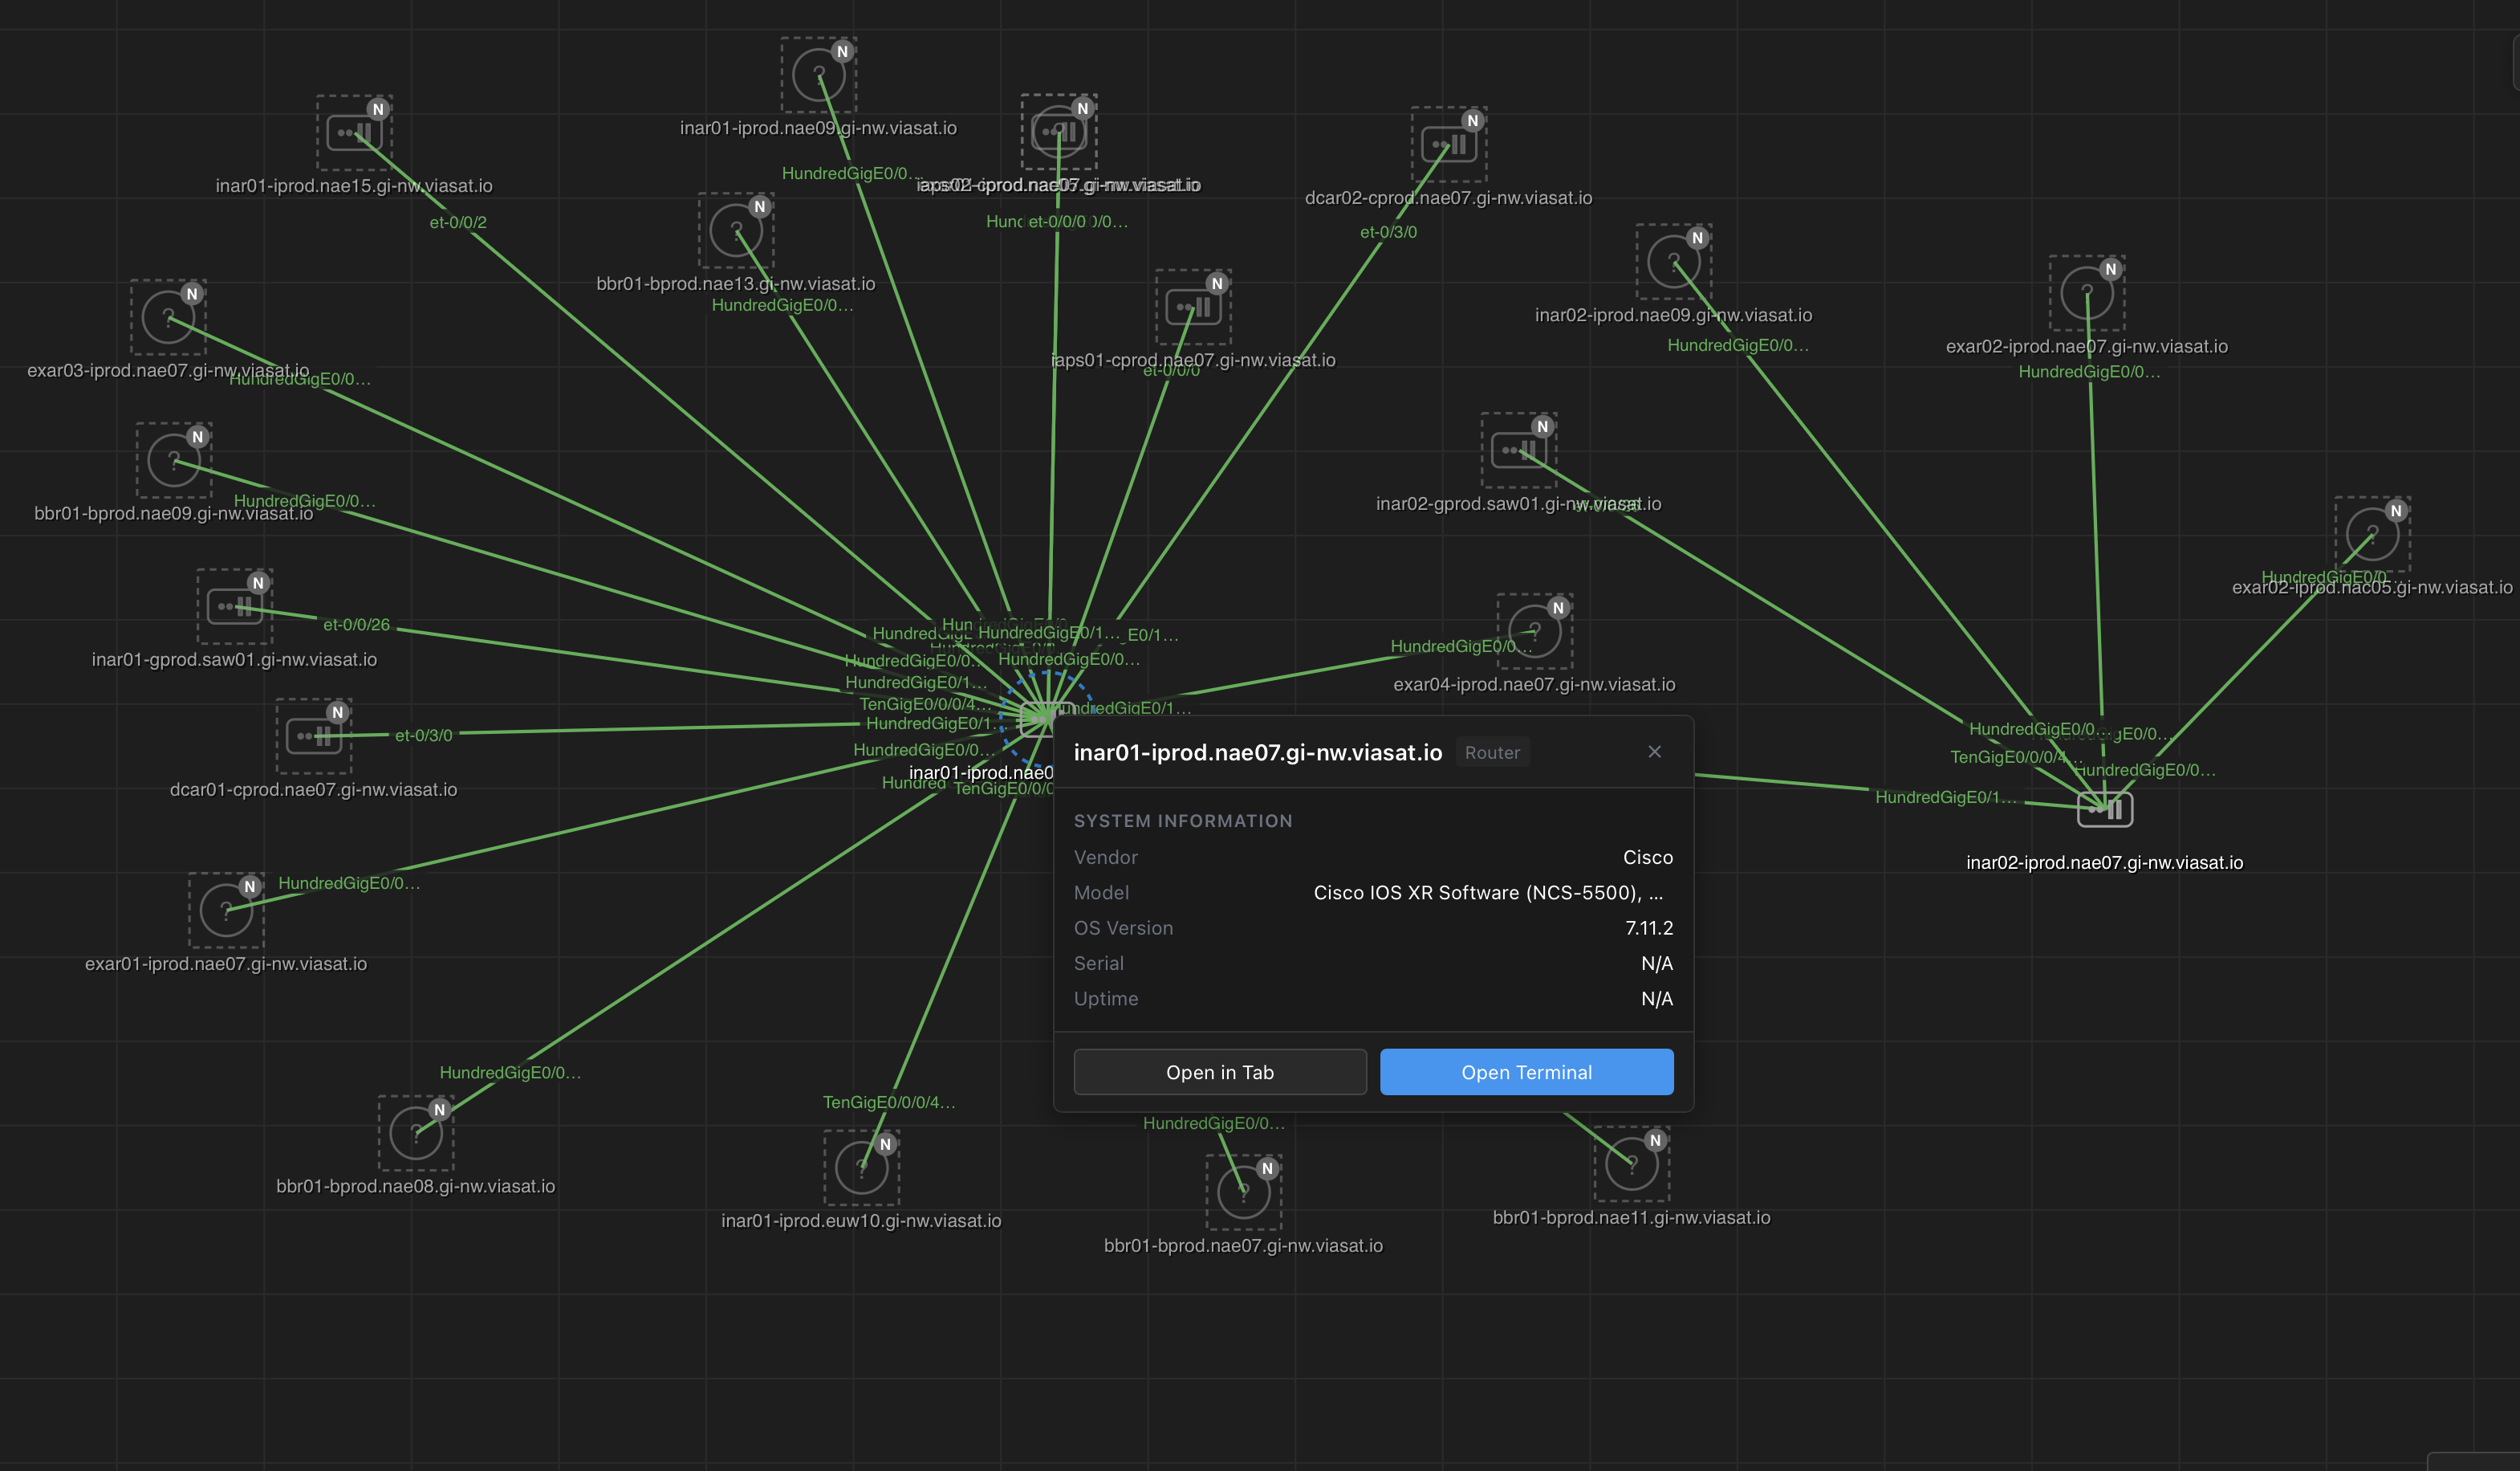
Task: Close the inar01-iprod.nae07 info popup
Action: tap(1654, 752)
